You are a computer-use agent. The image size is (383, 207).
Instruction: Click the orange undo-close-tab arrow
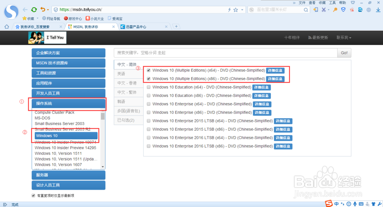tap(43, 10)
